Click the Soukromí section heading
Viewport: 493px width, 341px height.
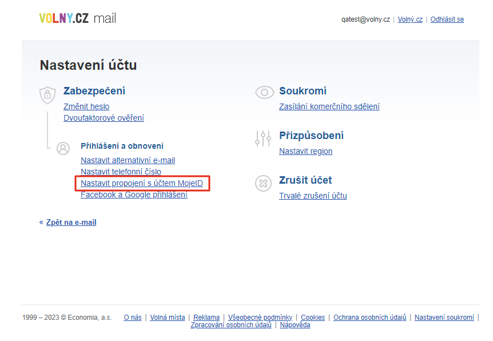[x=303, y=91]
